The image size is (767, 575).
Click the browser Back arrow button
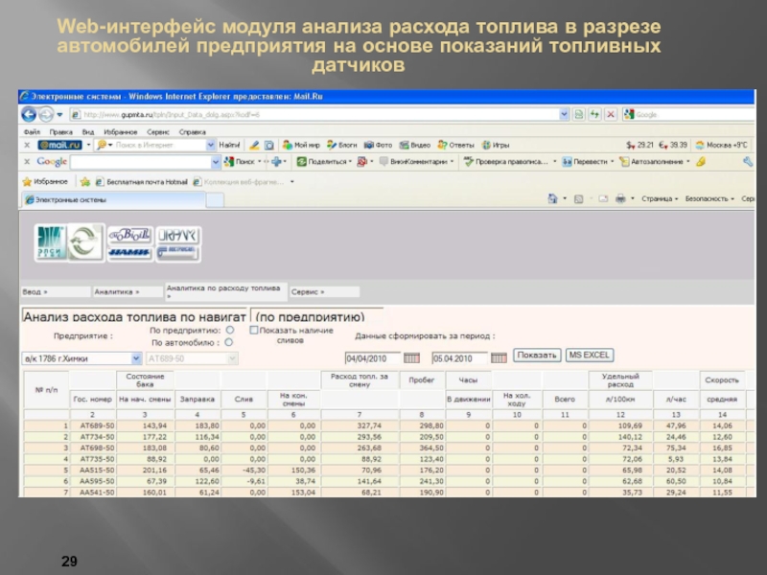pos(30,113)
